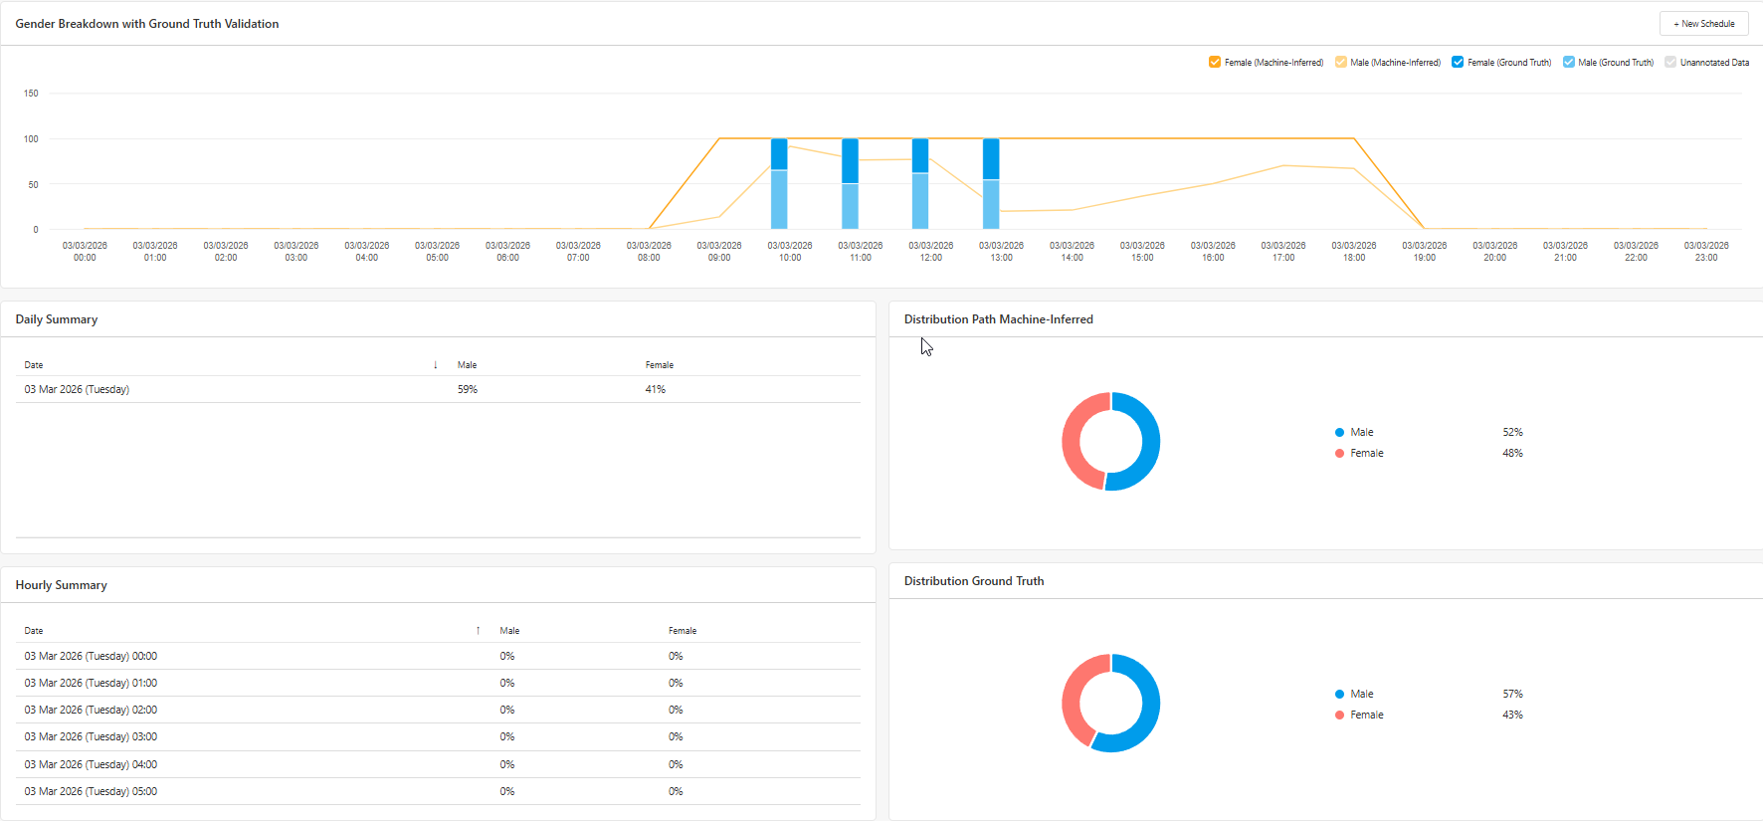1763x821 pixels.
Task: Sort Daily Summary by Female column
Action: pyautogui.click(x=659, y=365)
